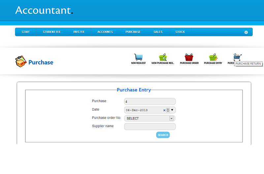Click the View Purchase Request basket icon
This screenshot has height=174, width=264.
pyautogui.click(x=163, y=57)
